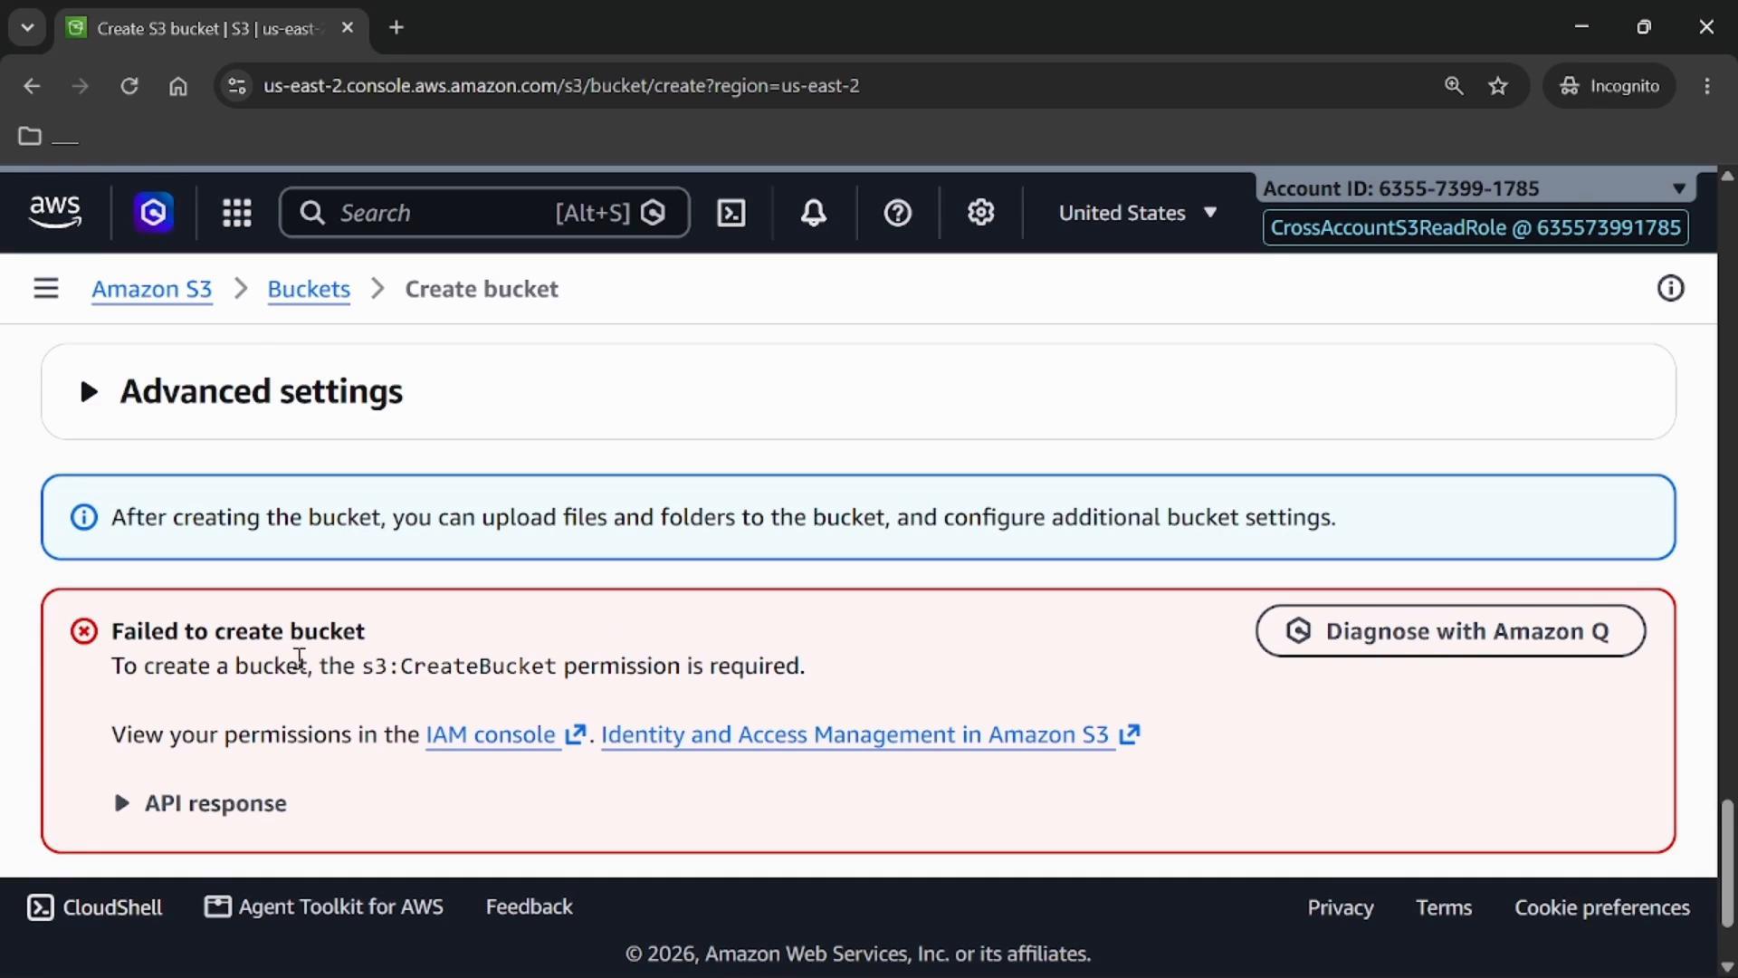The width and height of the screenshot is (1738, 978).
Task: Go to browser home page
Action: tap(178, 86)
